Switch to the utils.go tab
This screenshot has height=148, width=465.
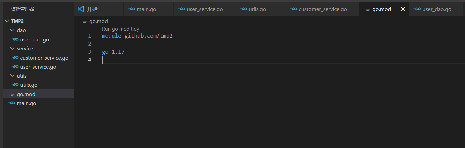(257, 9)
